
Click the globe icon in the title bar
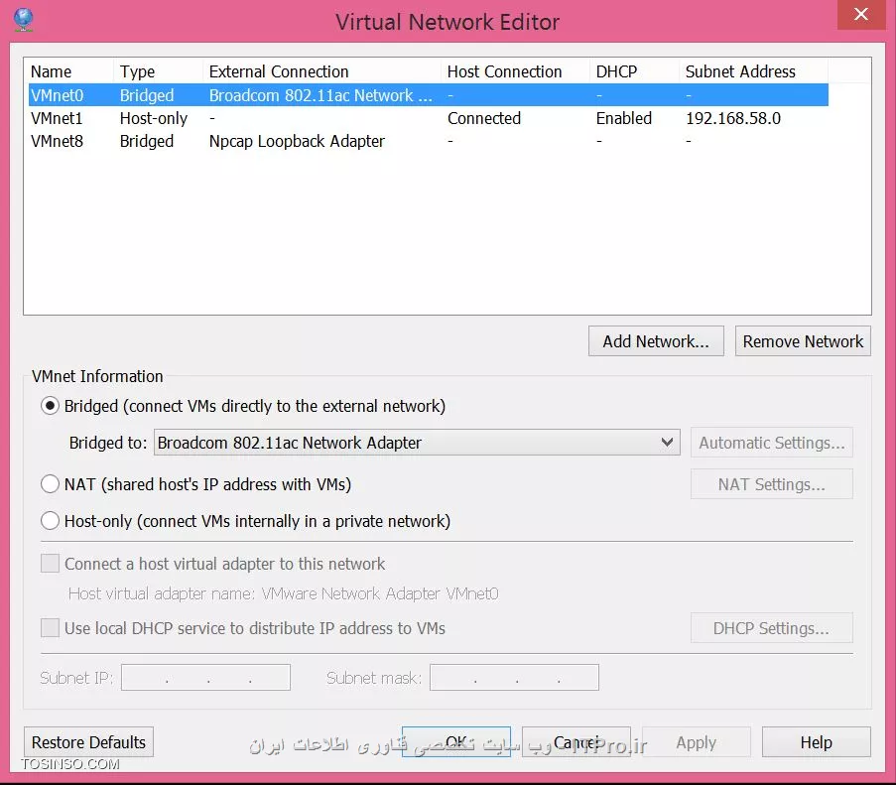click(x=23, y=20)
